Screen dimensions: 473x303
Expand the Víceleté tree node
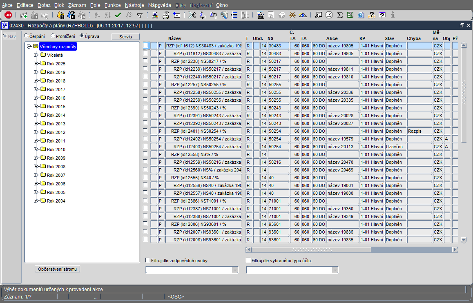pos(36,55)
